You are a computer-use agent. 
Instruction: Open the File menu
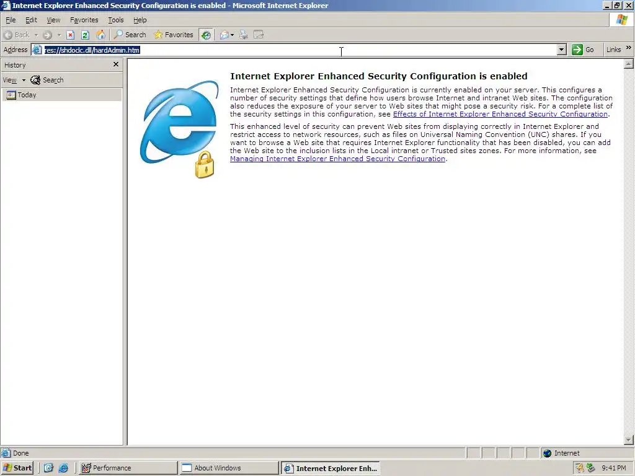[x=11, y=20]
